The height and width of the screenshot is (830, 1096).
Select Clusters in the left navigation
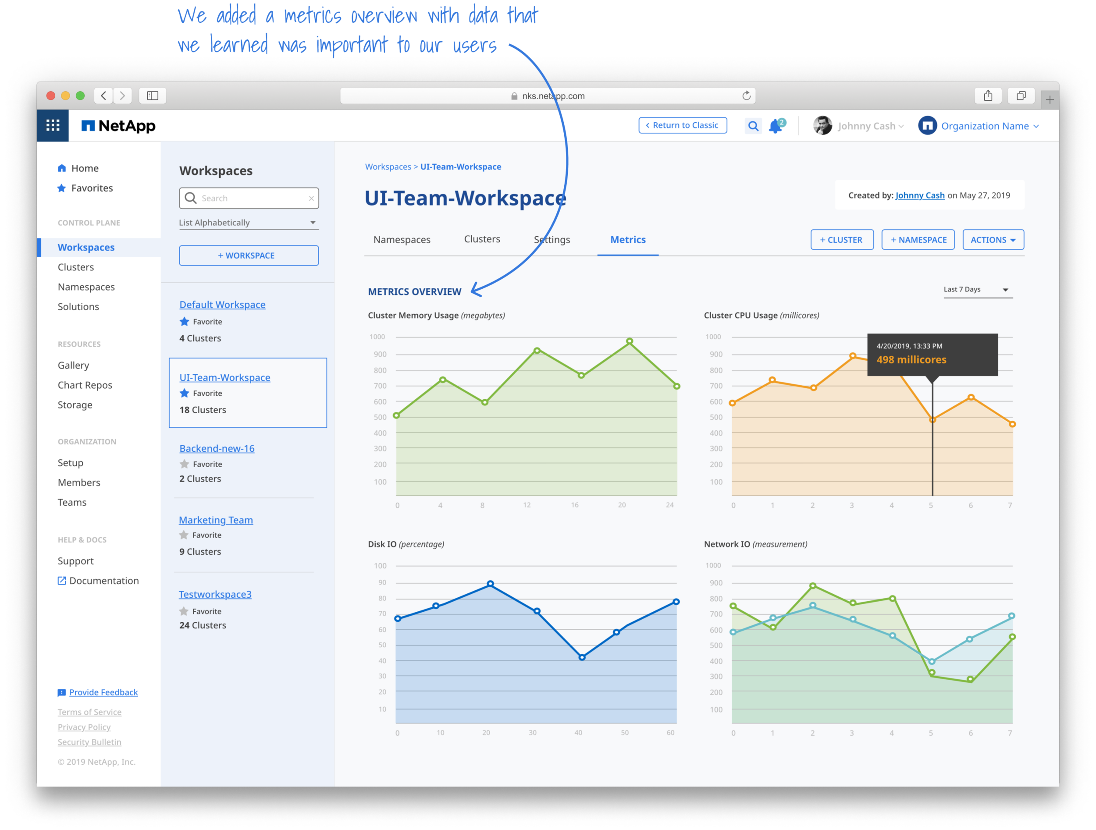point(76,267)
